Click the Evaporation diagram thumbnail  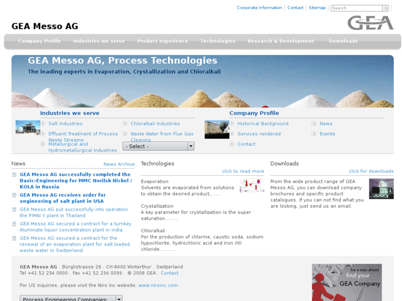(x=252, y=186)
